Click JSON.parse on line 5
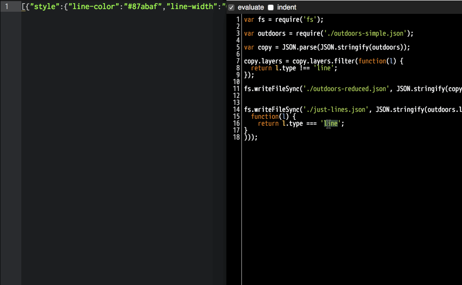 pyautogui.click(x=295, y=47)
